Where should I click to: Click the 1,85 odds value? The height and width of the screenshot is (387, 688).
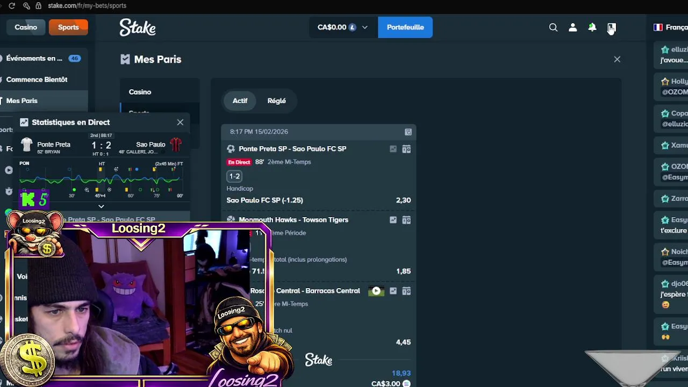(x=403, y=271)
